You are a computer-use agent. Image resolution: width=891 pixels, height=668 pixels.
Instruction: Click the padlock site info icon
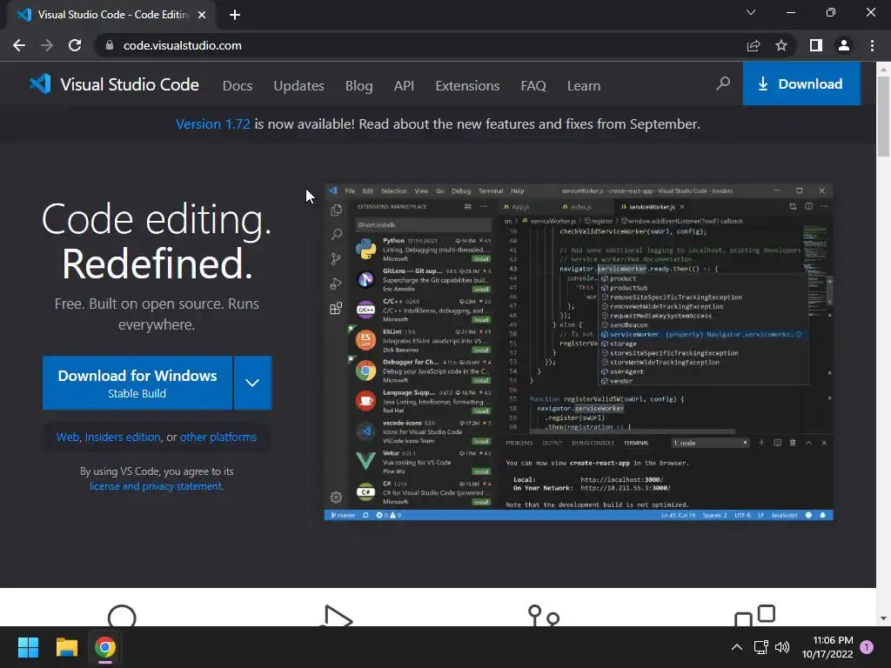[110, 45]
